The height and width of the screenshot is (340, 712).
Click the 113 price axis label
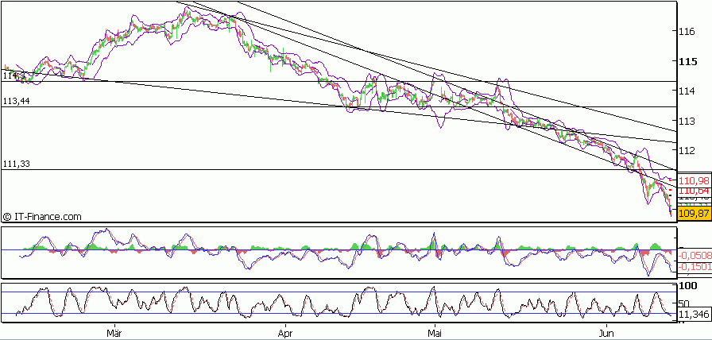(687, 121)
